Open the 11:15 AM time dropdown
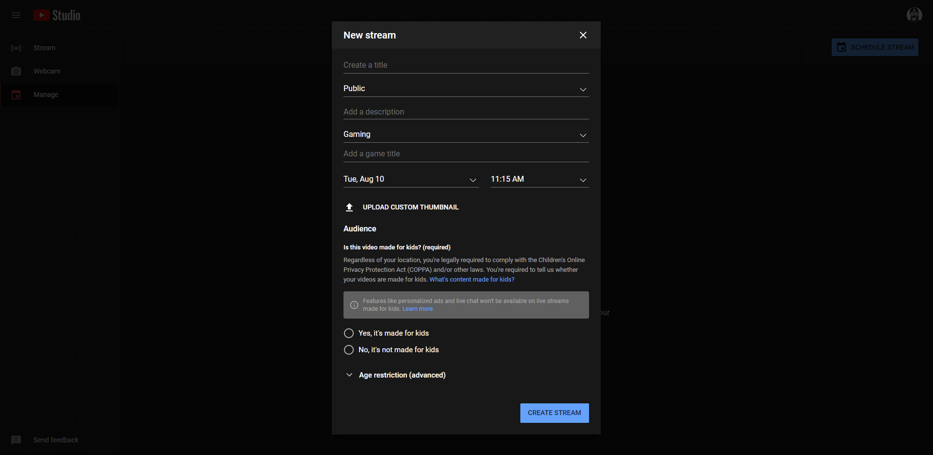Image resolution: width=933 pixels, height=455 pixels. pos(539,179)
